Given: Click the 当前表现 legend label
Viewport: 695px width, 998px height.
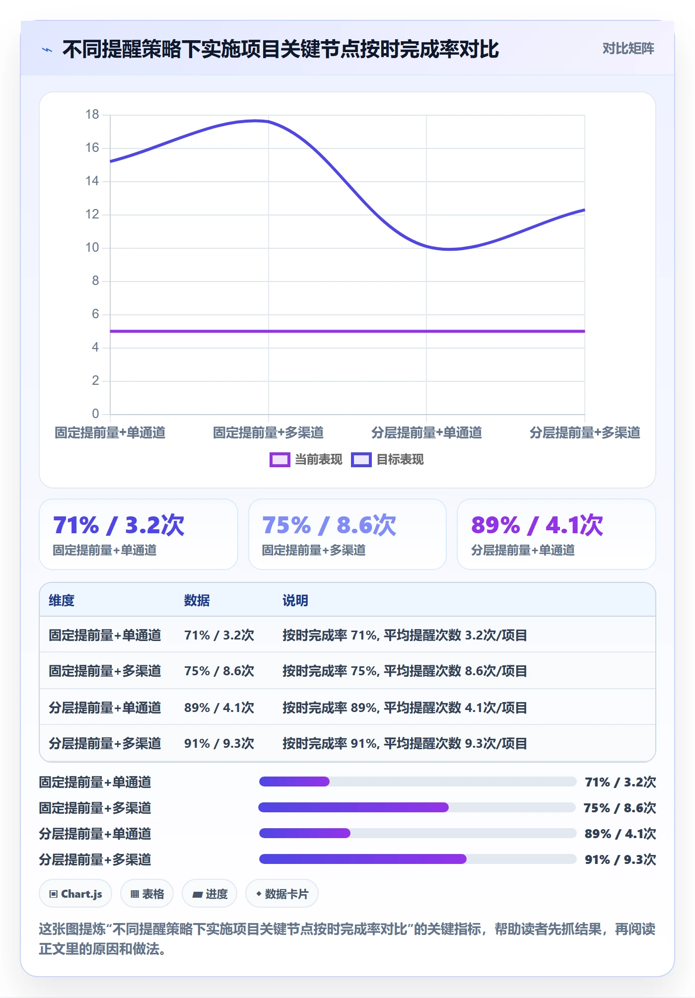Looking at the screenshot, I should point(318,460).
